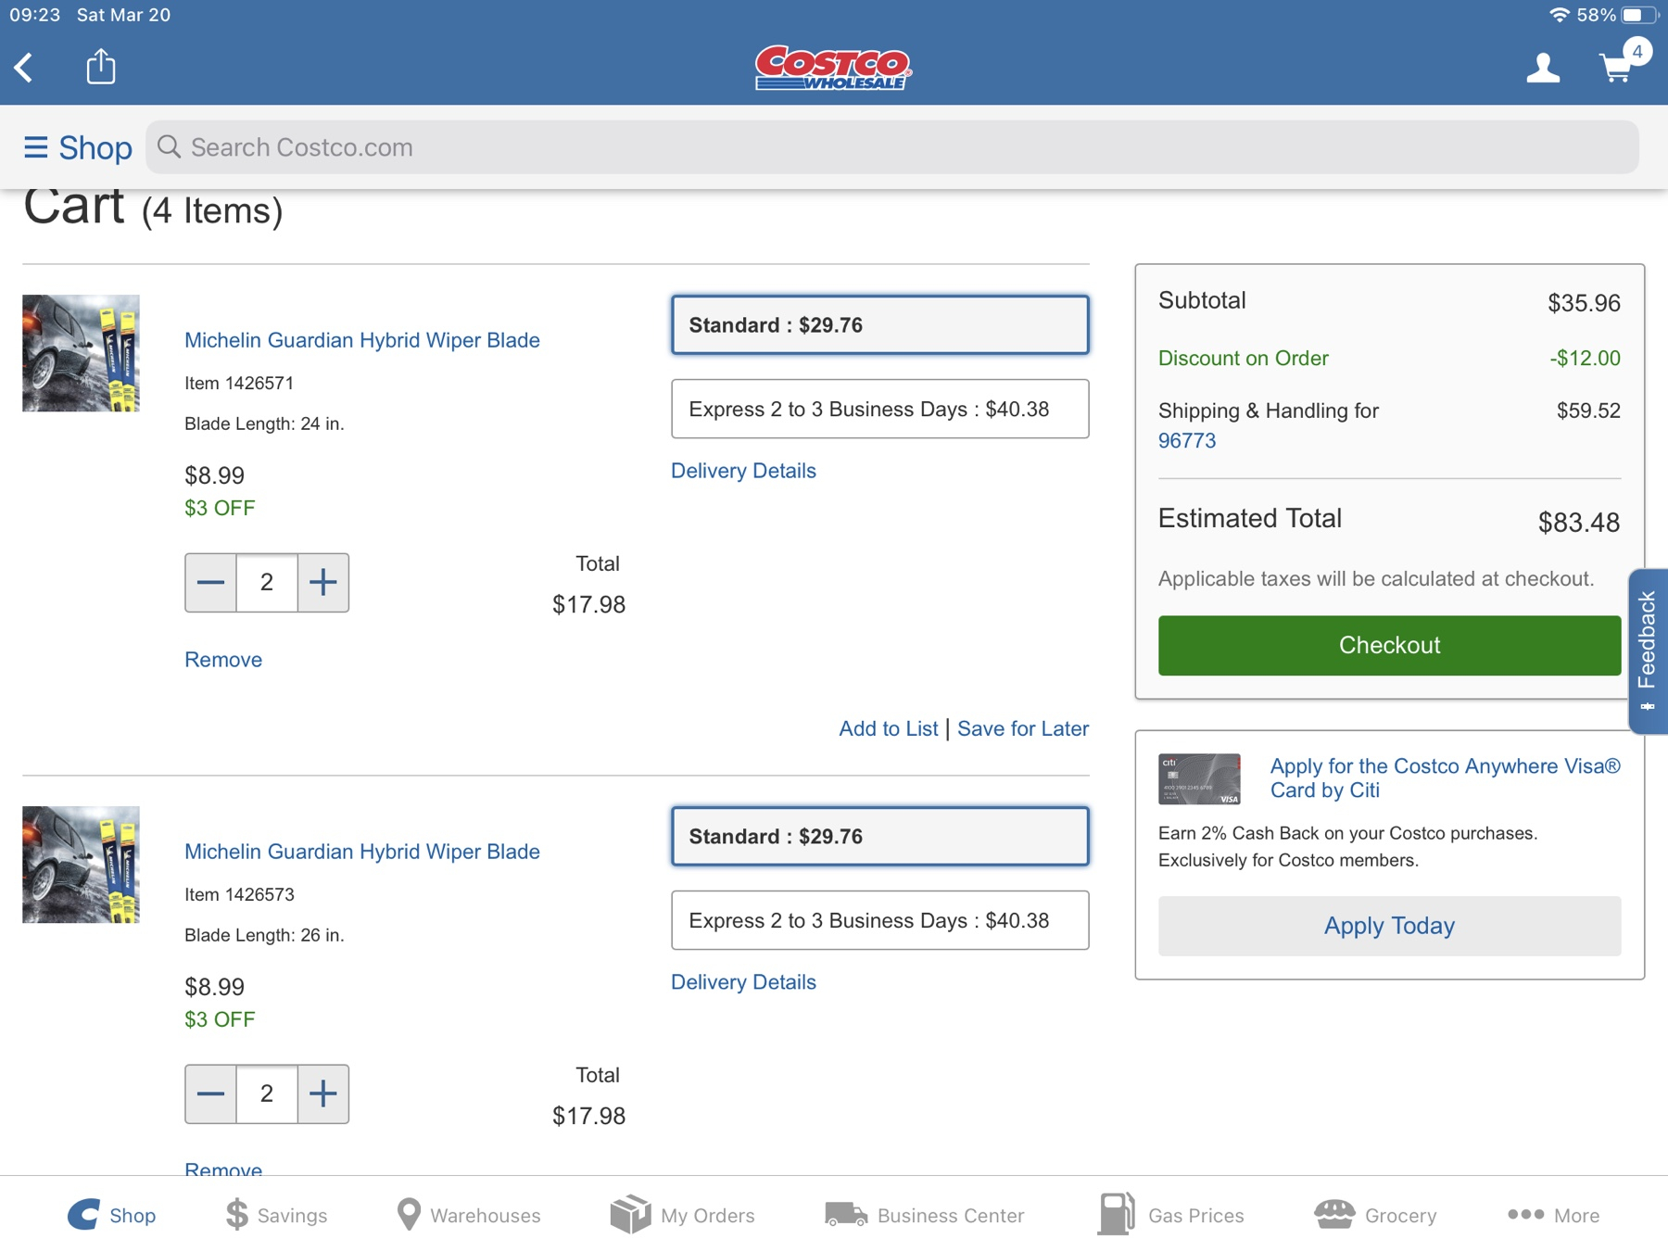This screenshot has height=1251, width=1668.
Task: Open the account profile icon
Action: point(1543,68)
